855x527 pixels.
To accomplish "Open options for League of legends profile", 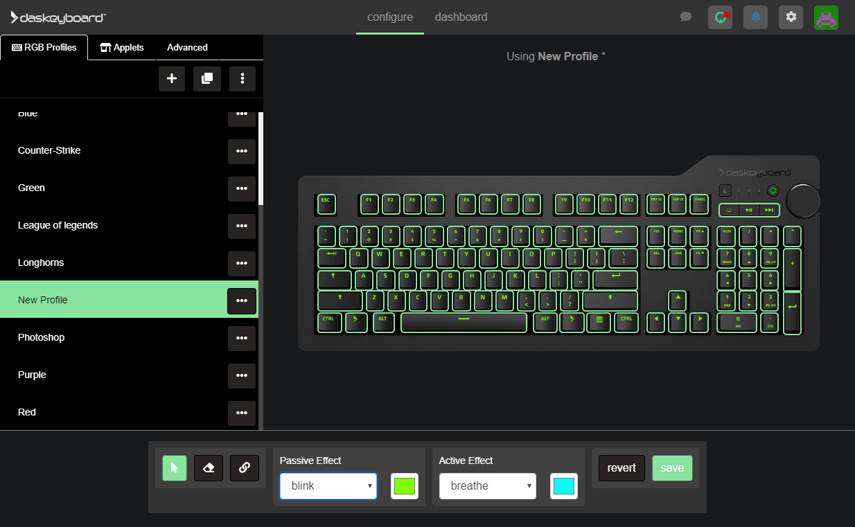I will [x=242, y=226].
